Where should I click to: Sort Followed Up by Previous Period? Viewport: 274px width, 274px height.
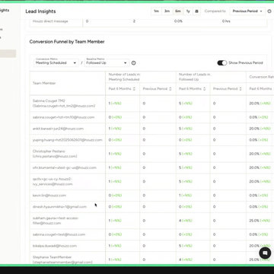point(241,89)
